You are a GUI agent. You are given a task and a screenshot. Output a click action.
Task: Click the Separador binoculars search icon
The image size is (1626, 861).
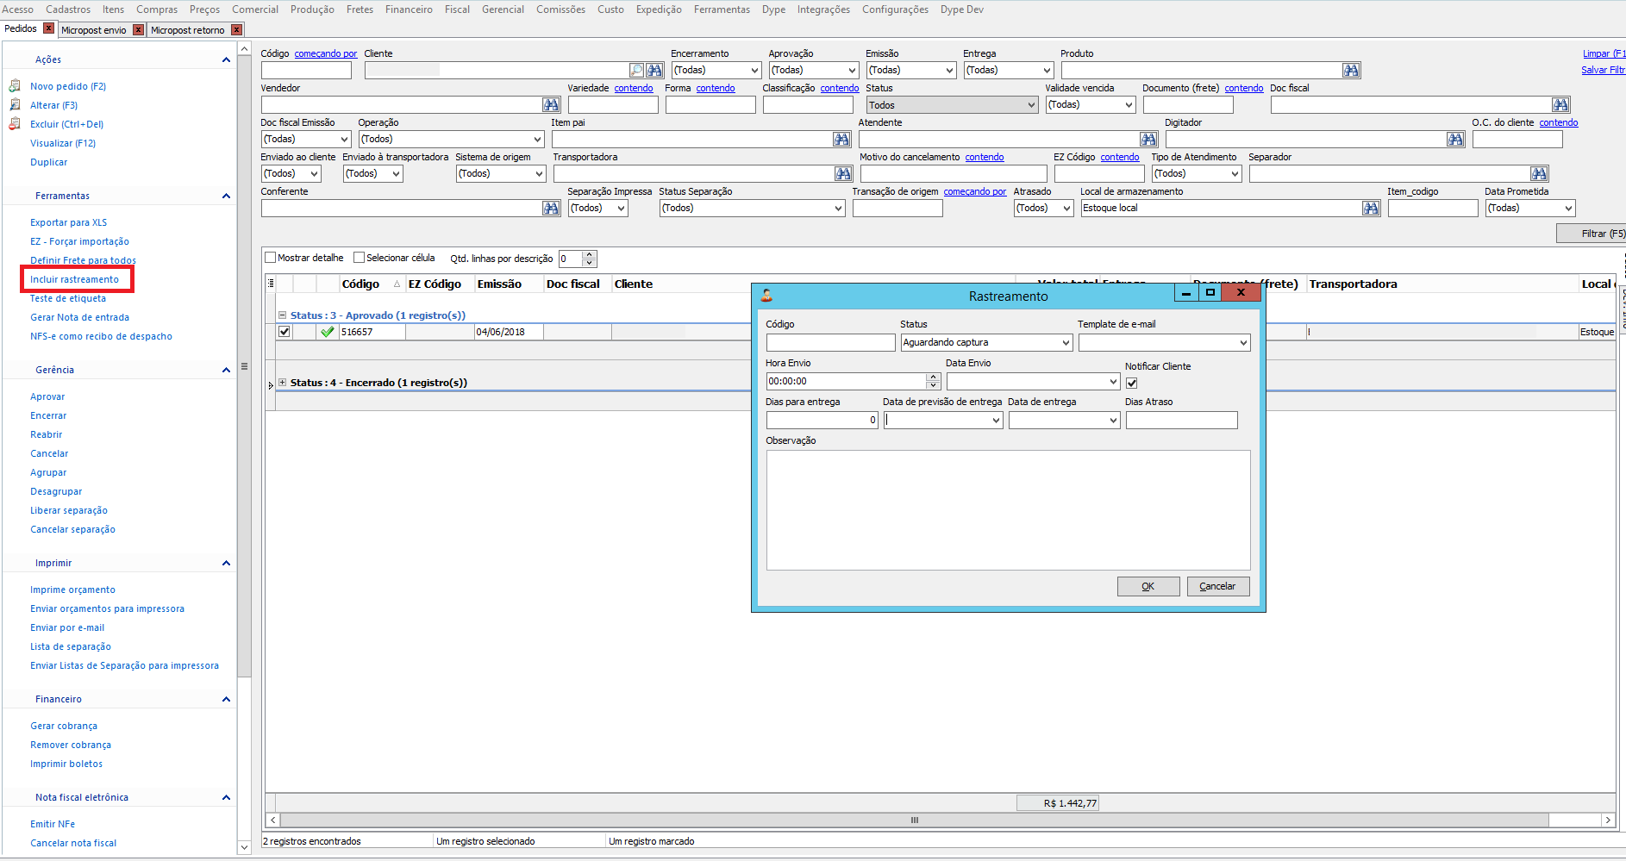pos(1539,174)
